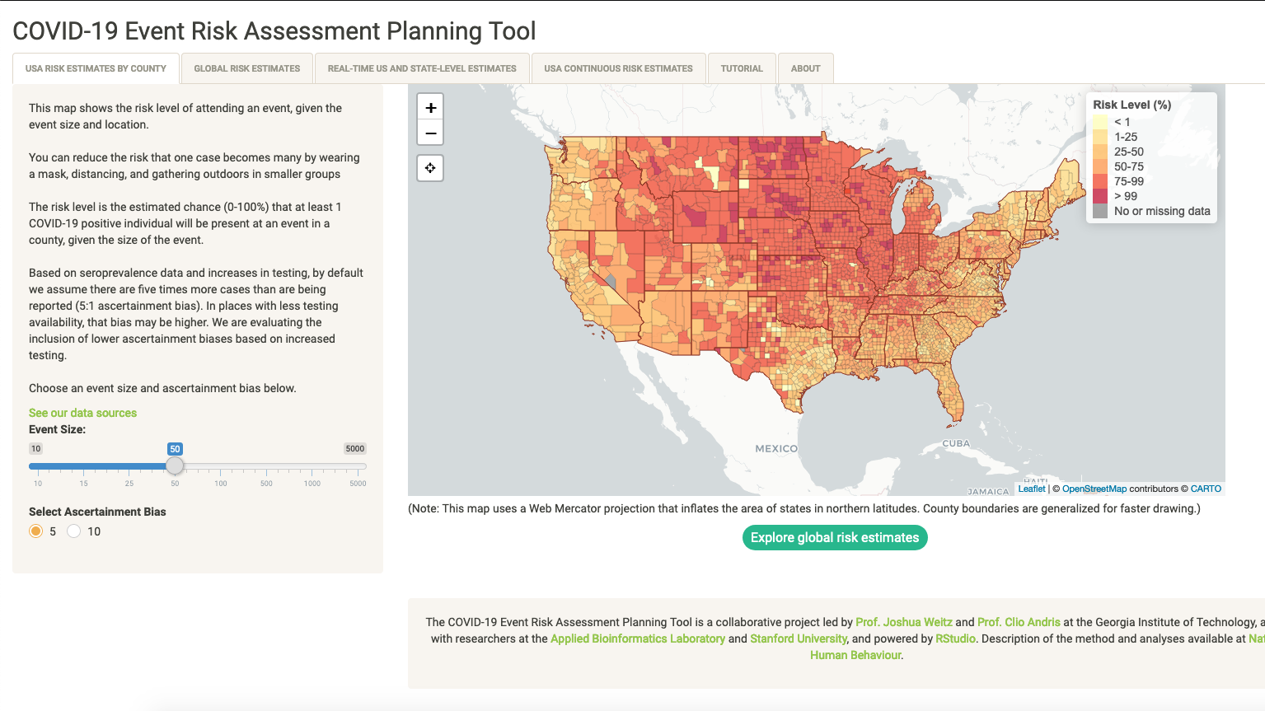Open the Leaflet attribution link
Image resolution: width=1265 pixels, height=711 pixels.
[x=1031, y=489]
